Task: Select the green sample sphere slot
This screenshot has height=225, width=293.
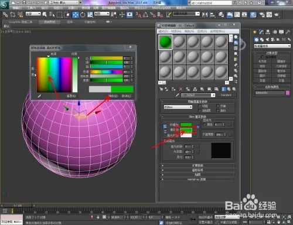Action: click(165, 42)
